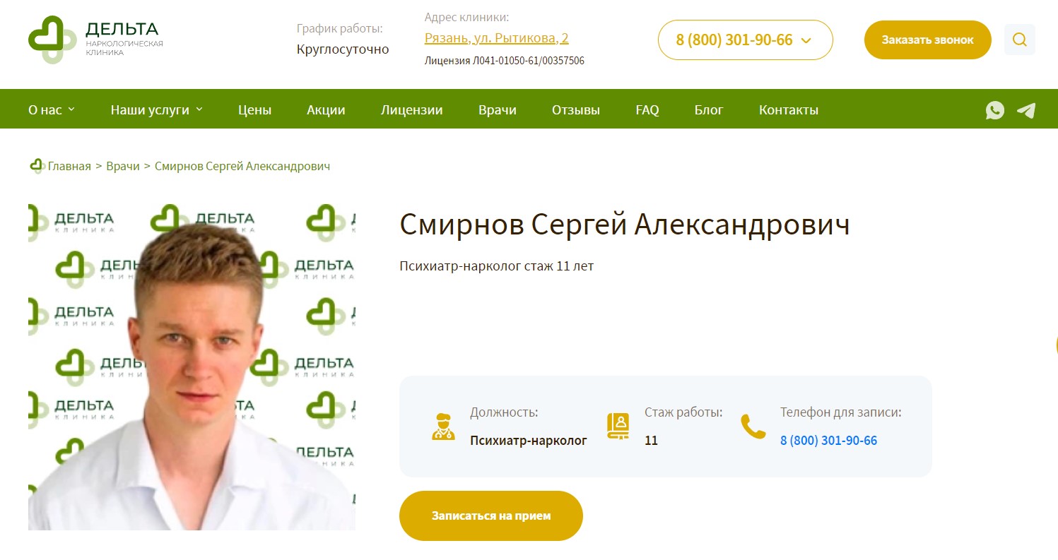Image resolution: width=1058 pixels, height=560 pixels.
Task: Click the doctor's profile photo
Action: pos(192,367)
